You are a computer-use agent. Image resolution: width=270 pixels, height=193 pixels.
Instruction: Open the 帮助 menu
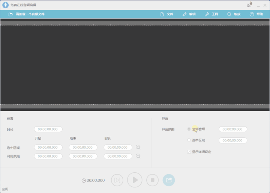coord(256,14)
